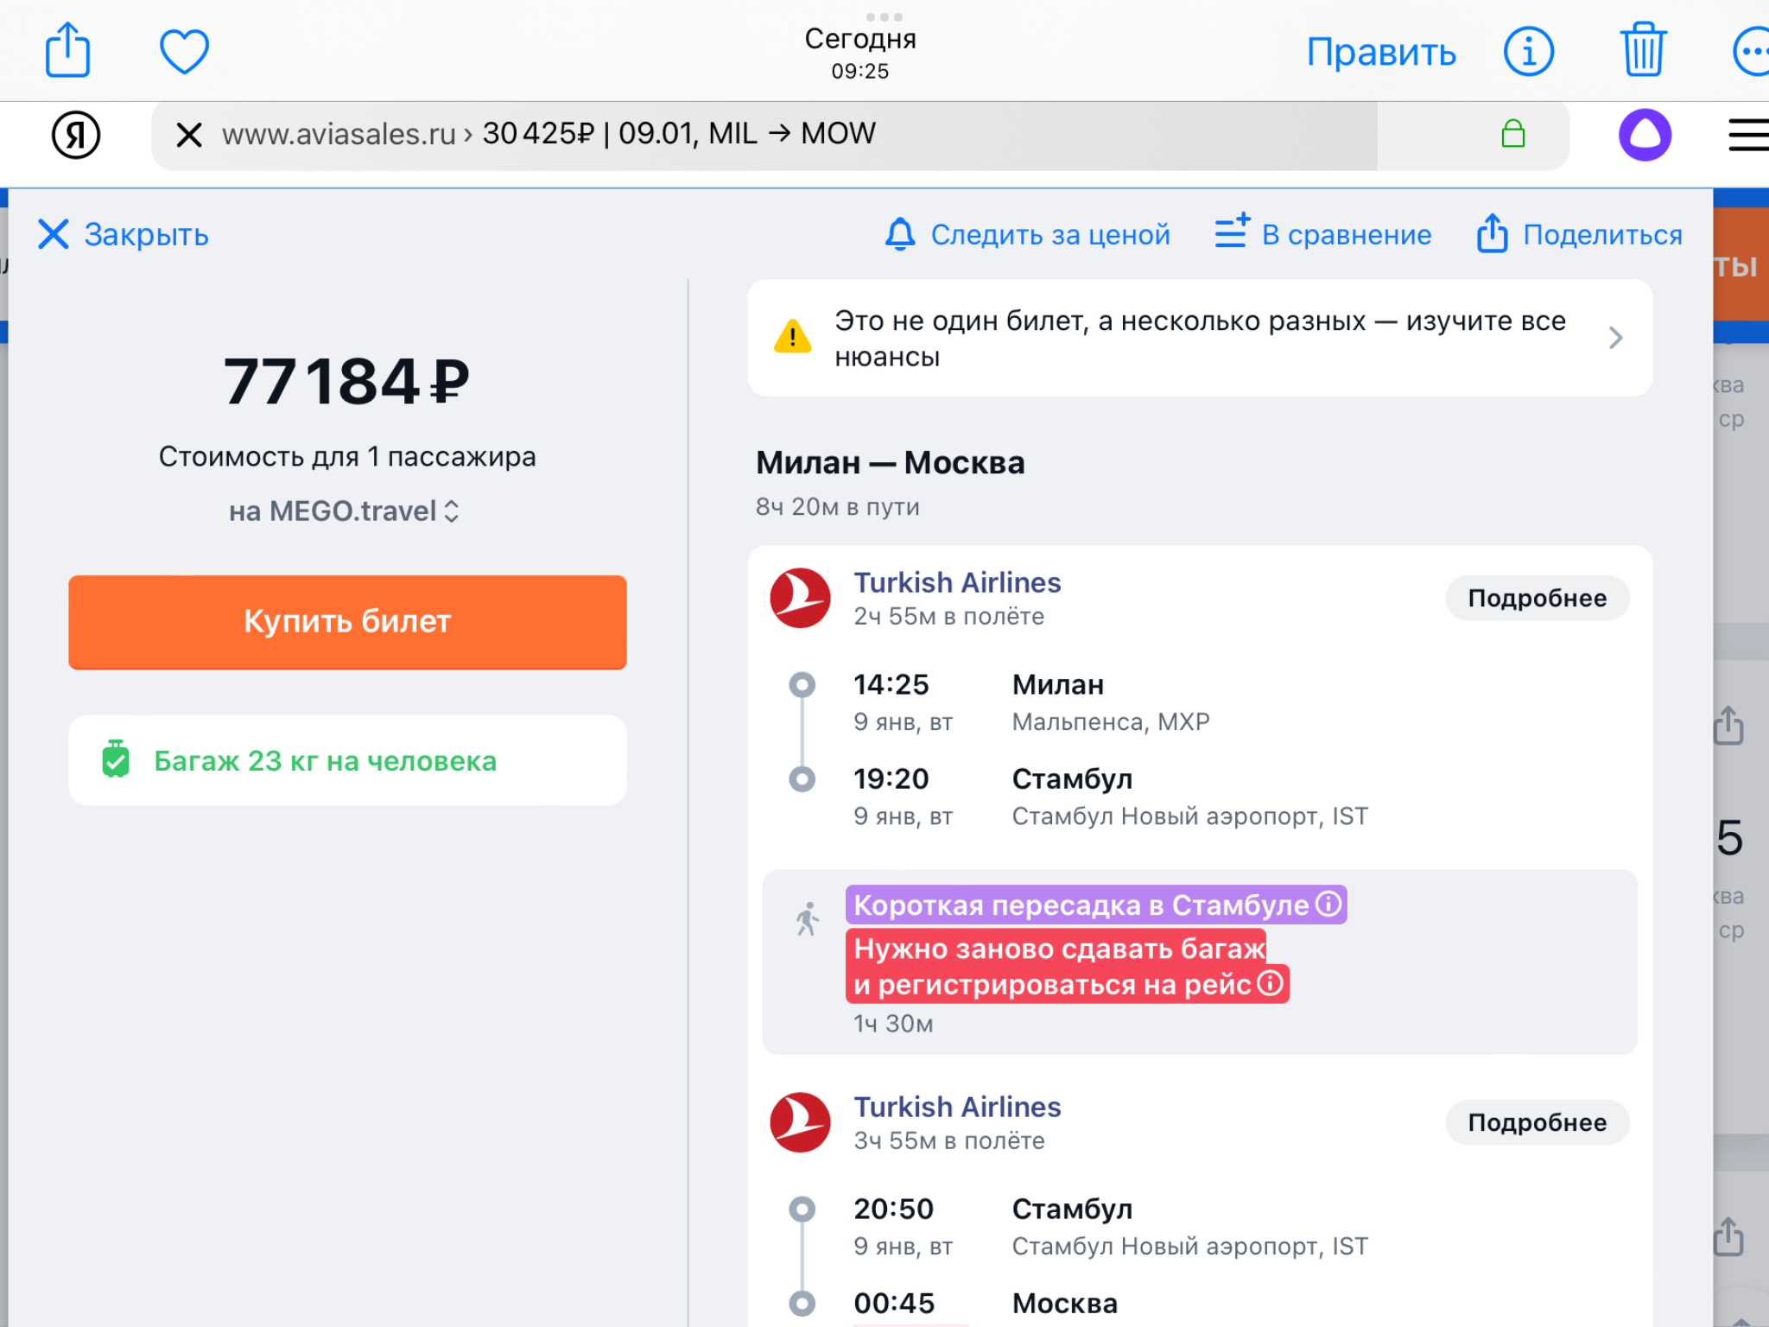
Task: Expand warning using the right chevron
Action: [1615, 338]
